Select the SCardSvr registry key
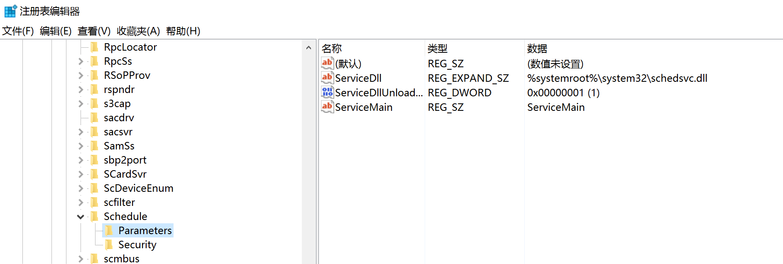783x264 pixels. [x=125, y=174]
